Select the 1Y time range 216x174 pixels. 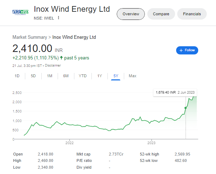click(100, 76)
